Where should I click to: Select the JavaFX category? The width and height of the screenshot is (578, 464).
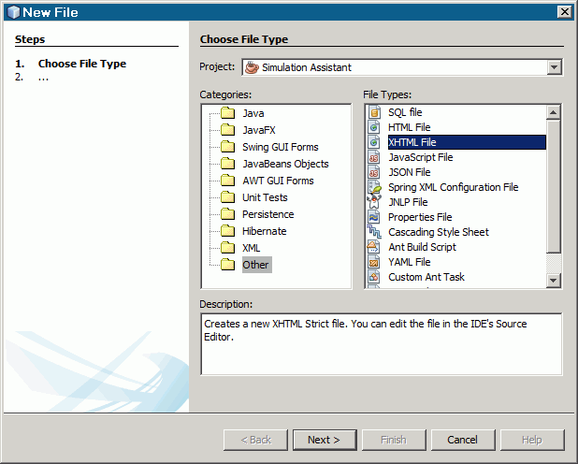[259, 130]
